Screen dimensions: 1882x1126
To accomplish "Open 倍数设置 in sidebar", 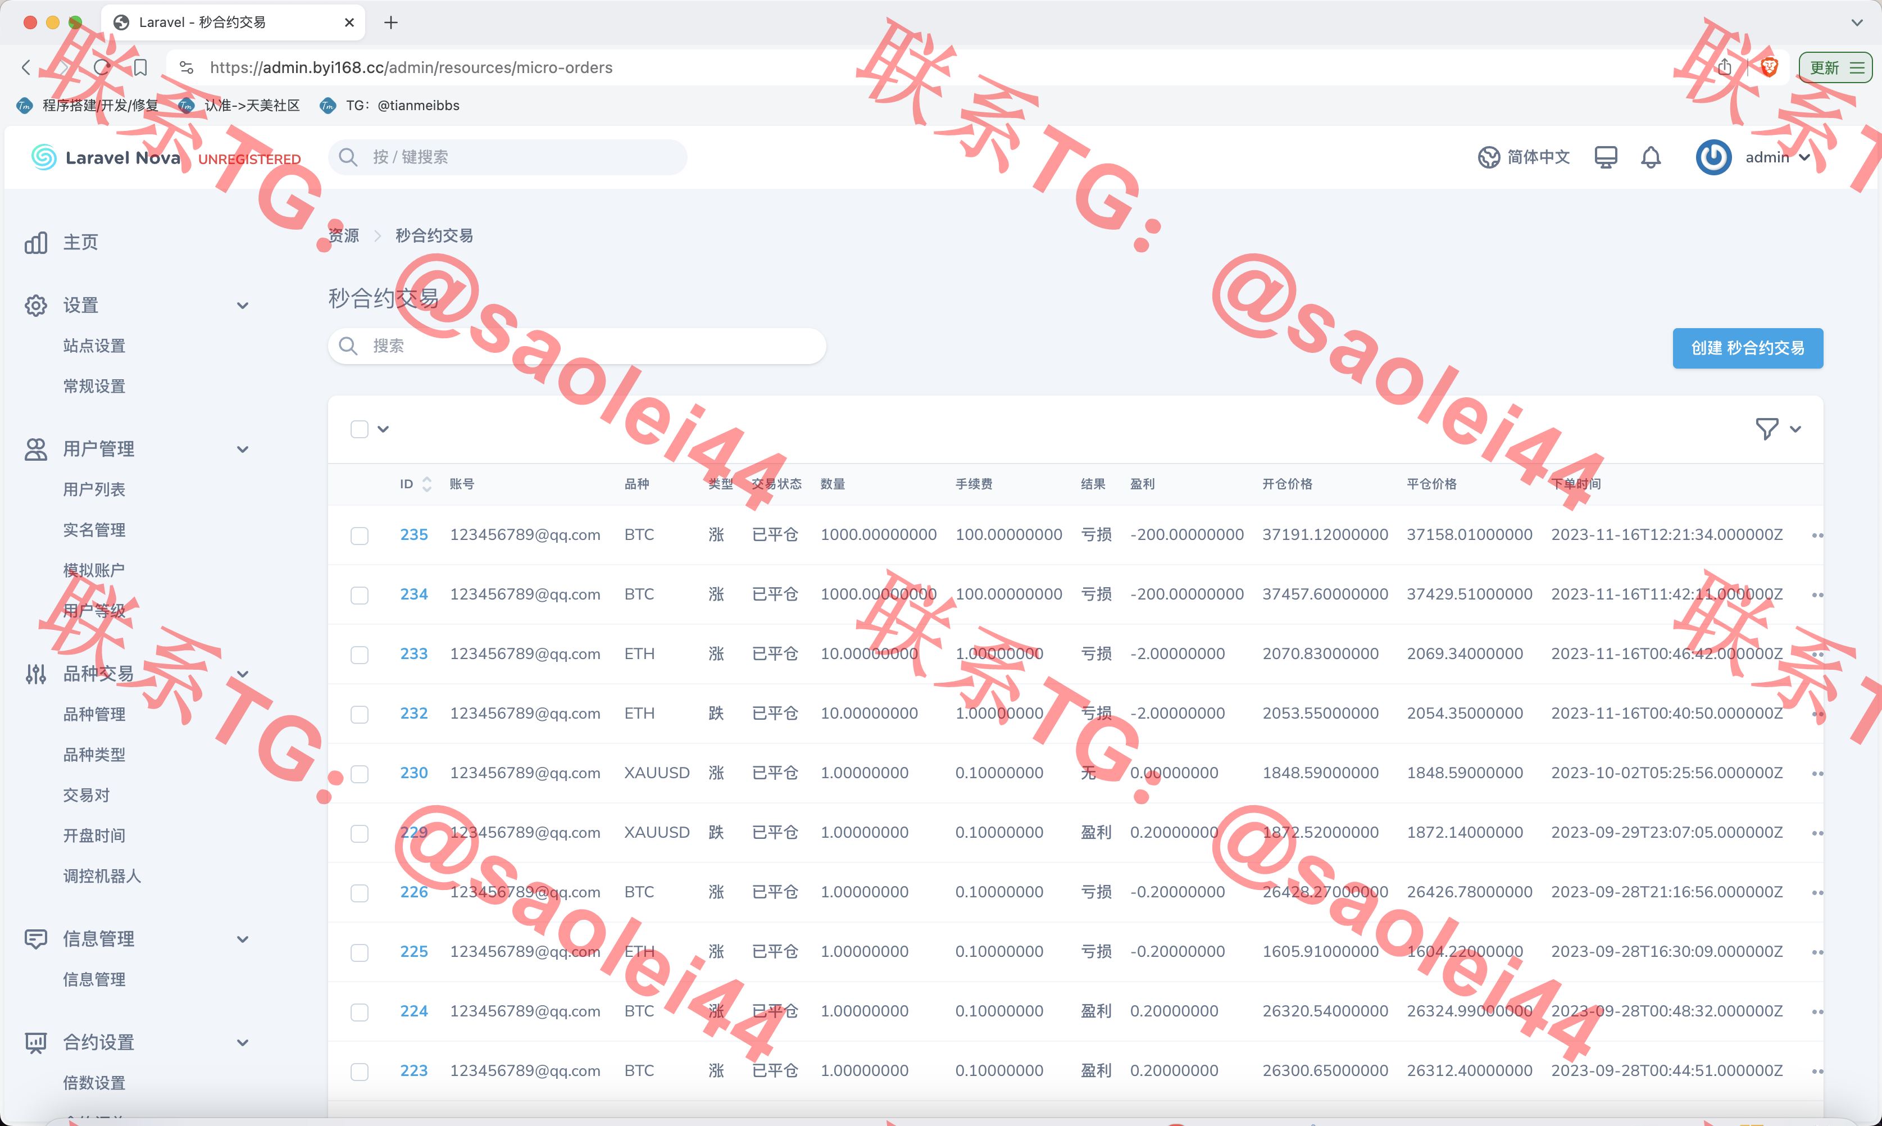I will click(94, 1083).
